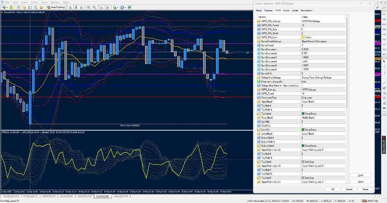This screenshot has height=203, width=387.
Task: Switch to the Levels tab in the dialog
Action: 295,10
